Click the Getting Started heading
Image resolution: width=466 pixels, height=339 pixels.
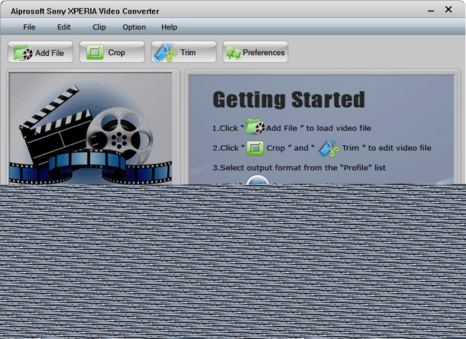point(289,100)
